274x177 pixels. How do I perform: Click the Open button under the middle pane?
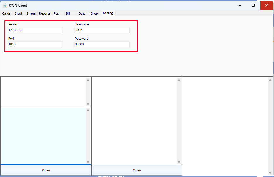137,170
